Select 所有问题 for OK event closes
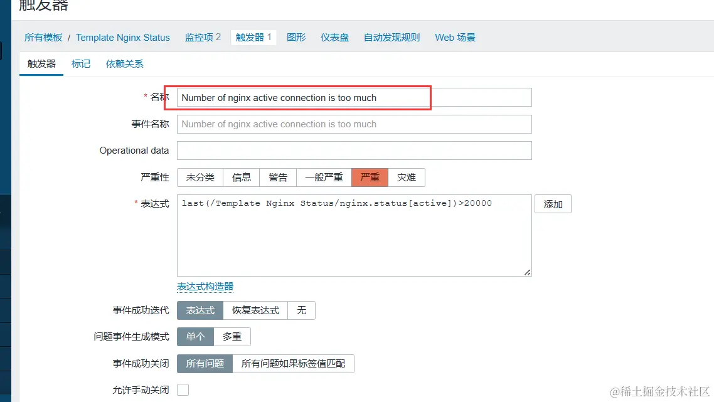The width and height of the screenshot is (714, 402). [205, 364]
